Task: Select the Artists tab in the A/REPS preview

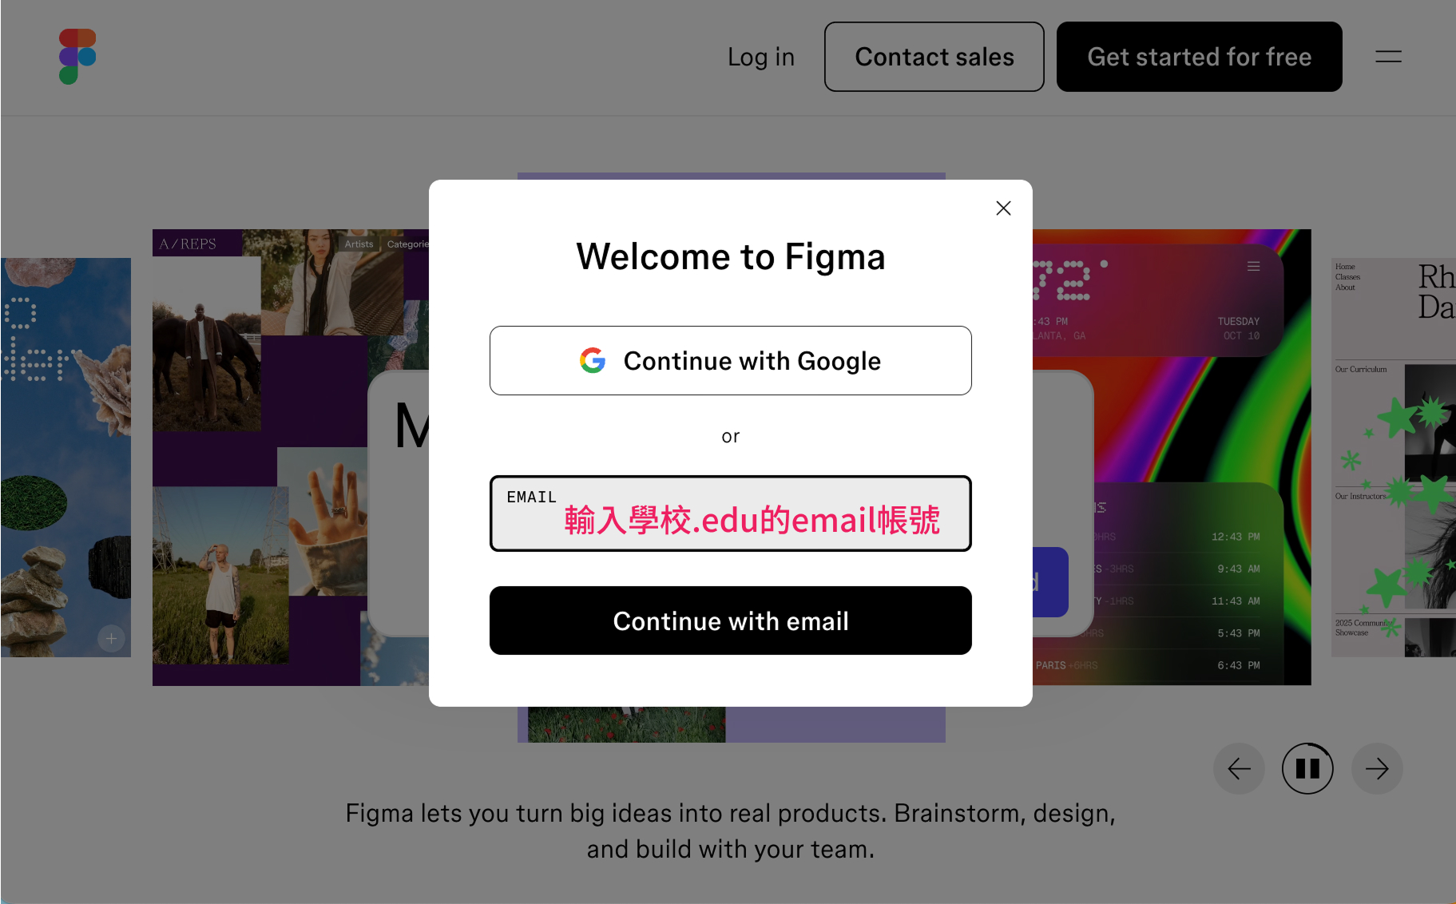Action: (x=358, y=244)
